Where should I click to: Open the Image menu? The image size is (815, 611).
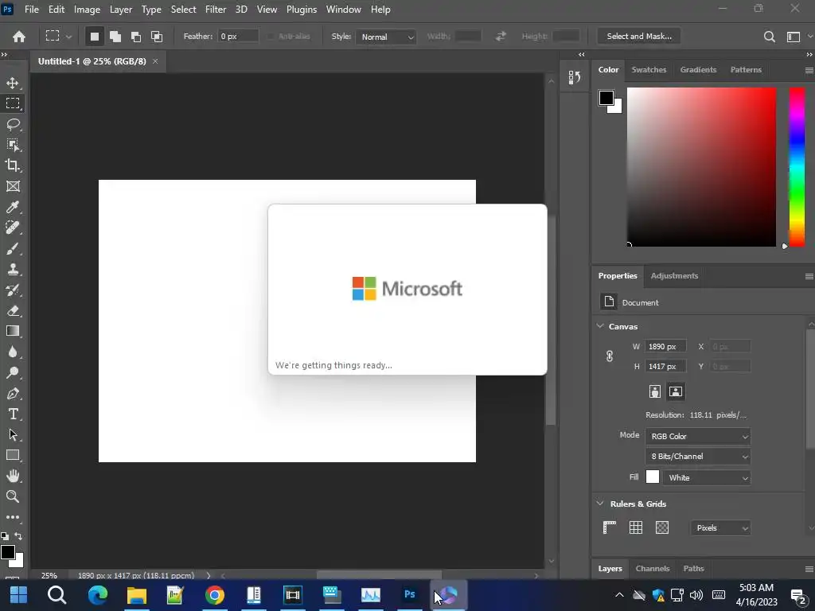(87, 10)
